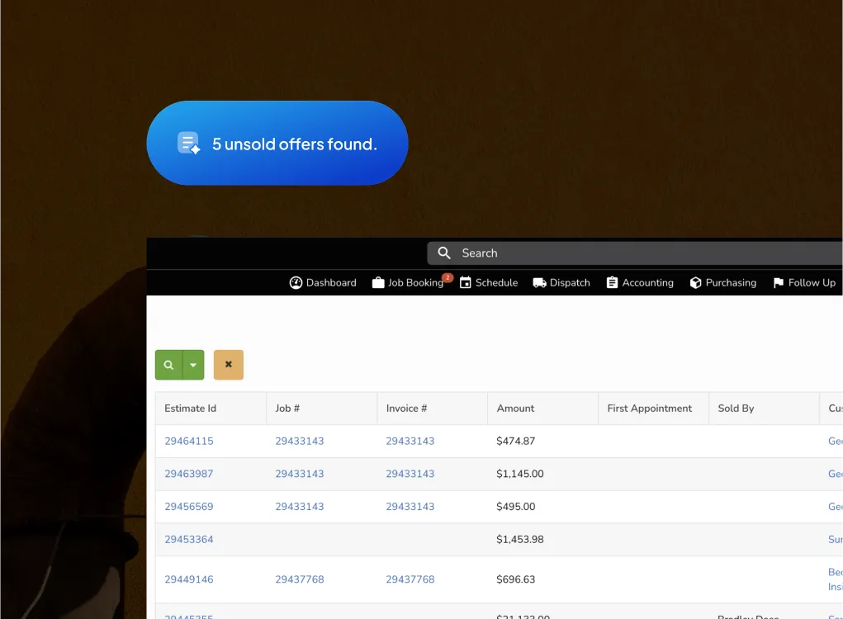The height and width of the screenshot is (619, 843).
Task: Click the red notification badge on Job Booking
Action: 448,278
